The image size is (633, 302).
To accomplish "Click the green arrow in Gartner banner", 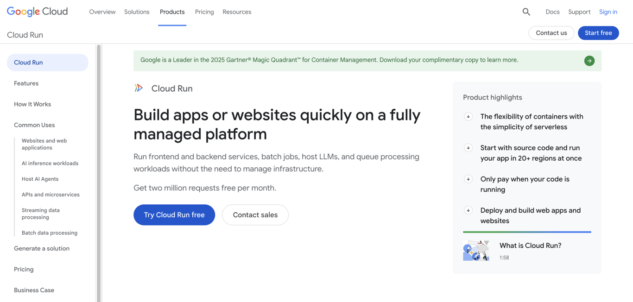I will coord(589,61).
